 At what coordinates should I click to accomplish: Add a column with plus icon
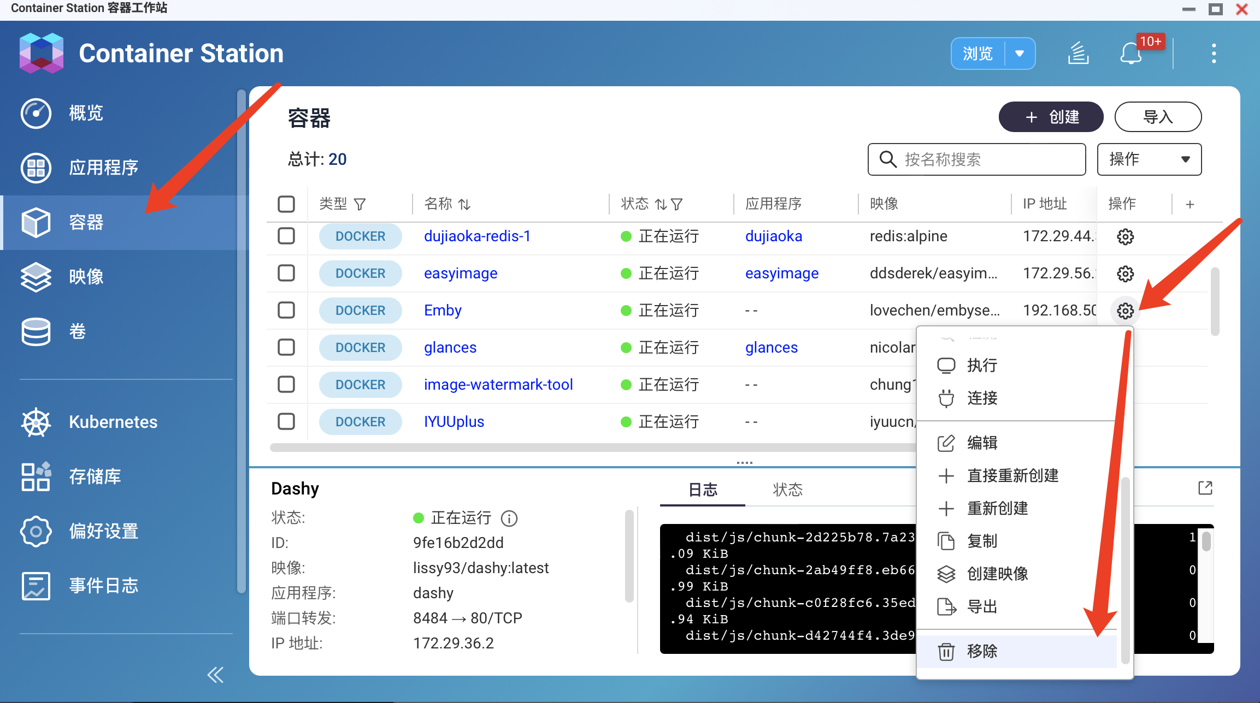1190,204
